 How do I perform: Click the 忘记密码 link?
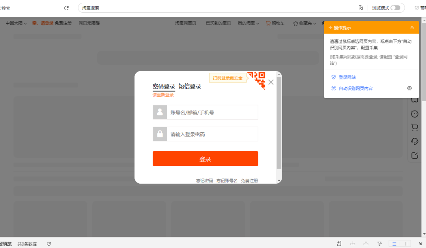tap(204, 180)
